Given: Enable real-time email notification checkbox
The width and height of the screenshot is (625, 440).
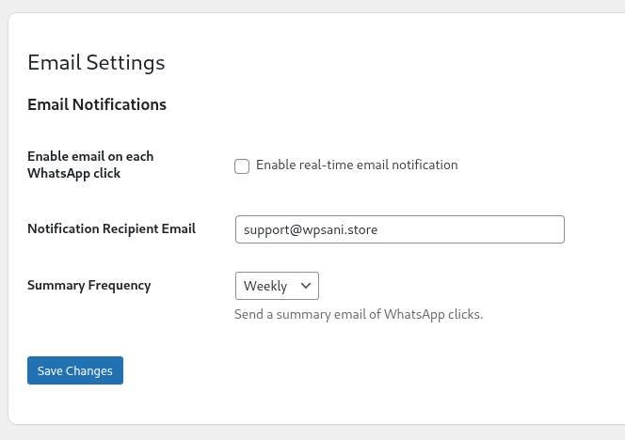Looking at the screenshot, I should click(x=242, y=166).
